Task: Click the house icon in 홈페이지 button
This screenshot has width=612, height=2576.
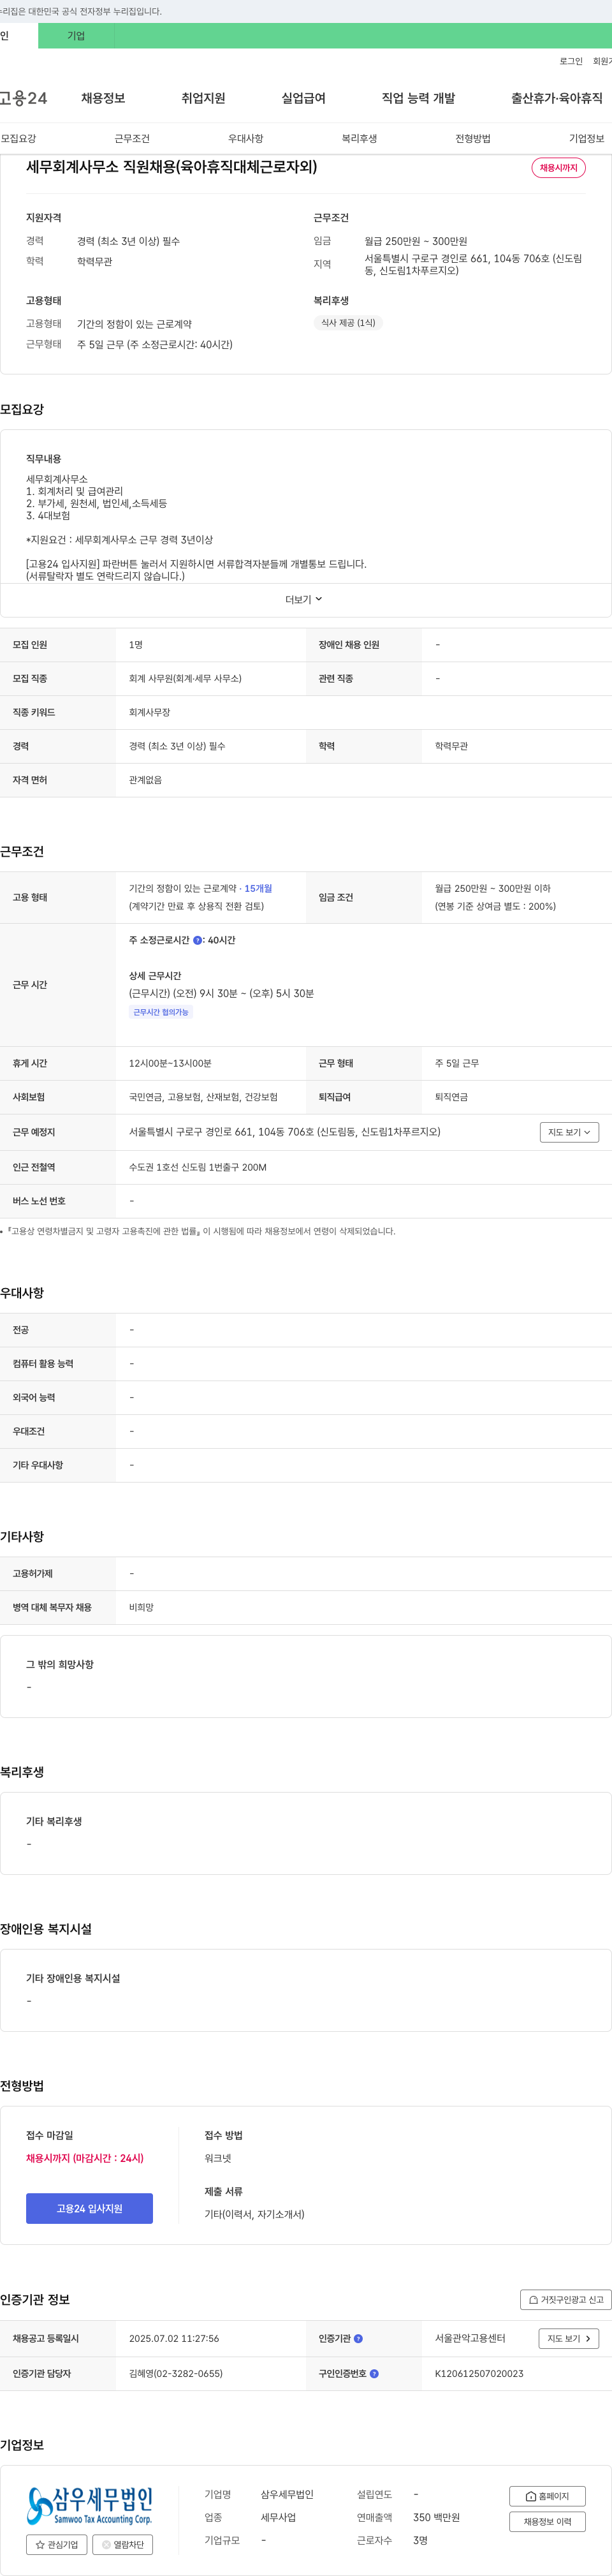Action: (x=531, y=2496)
